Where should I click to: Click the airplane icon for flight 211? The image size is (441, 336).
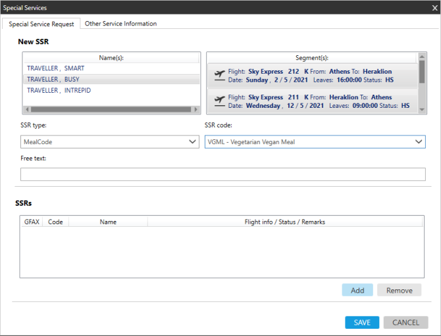[x=219, y=101]
